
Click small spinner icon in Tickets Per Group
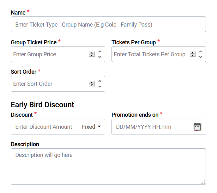[x=192, y=54]
